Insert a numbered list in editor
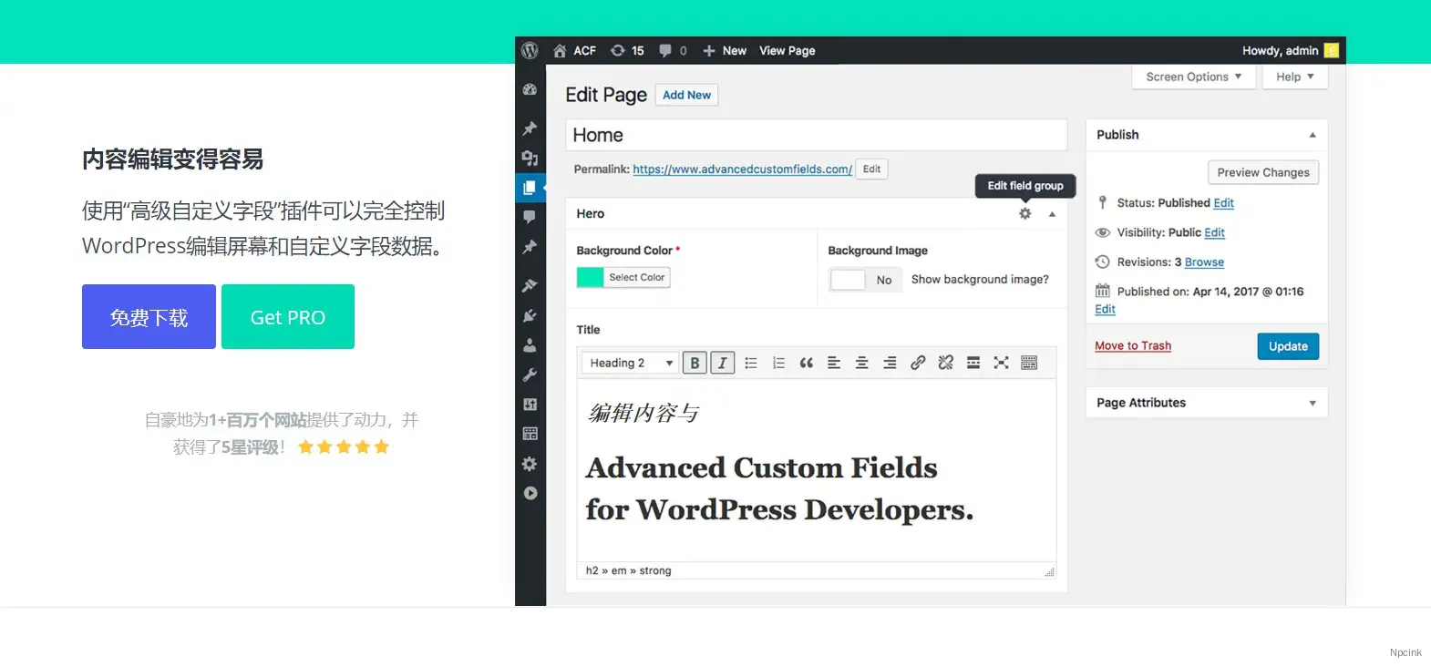Screen dimensions: 1431x667 (778, 363)
